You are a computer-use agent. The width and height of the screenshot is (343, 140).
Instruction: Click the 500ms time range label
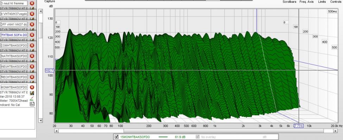click(332, 11)
